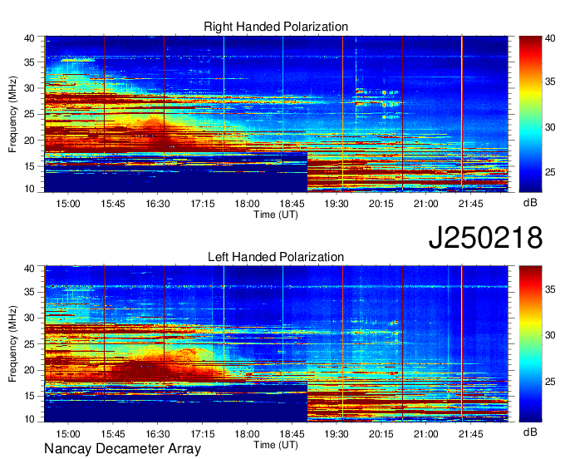Click the 10 MHz tick label on lower plot
565x459 pixels.
29,419
